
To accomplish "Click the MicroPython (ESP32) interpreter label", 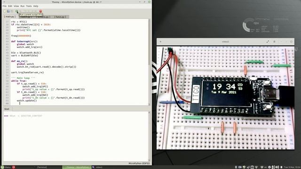I will coord(139,163).
